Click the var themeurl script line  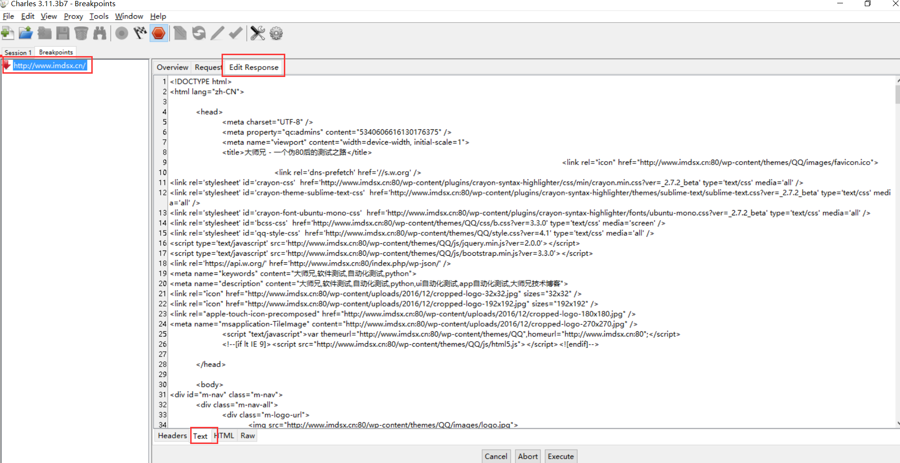(x=451, y=334)
